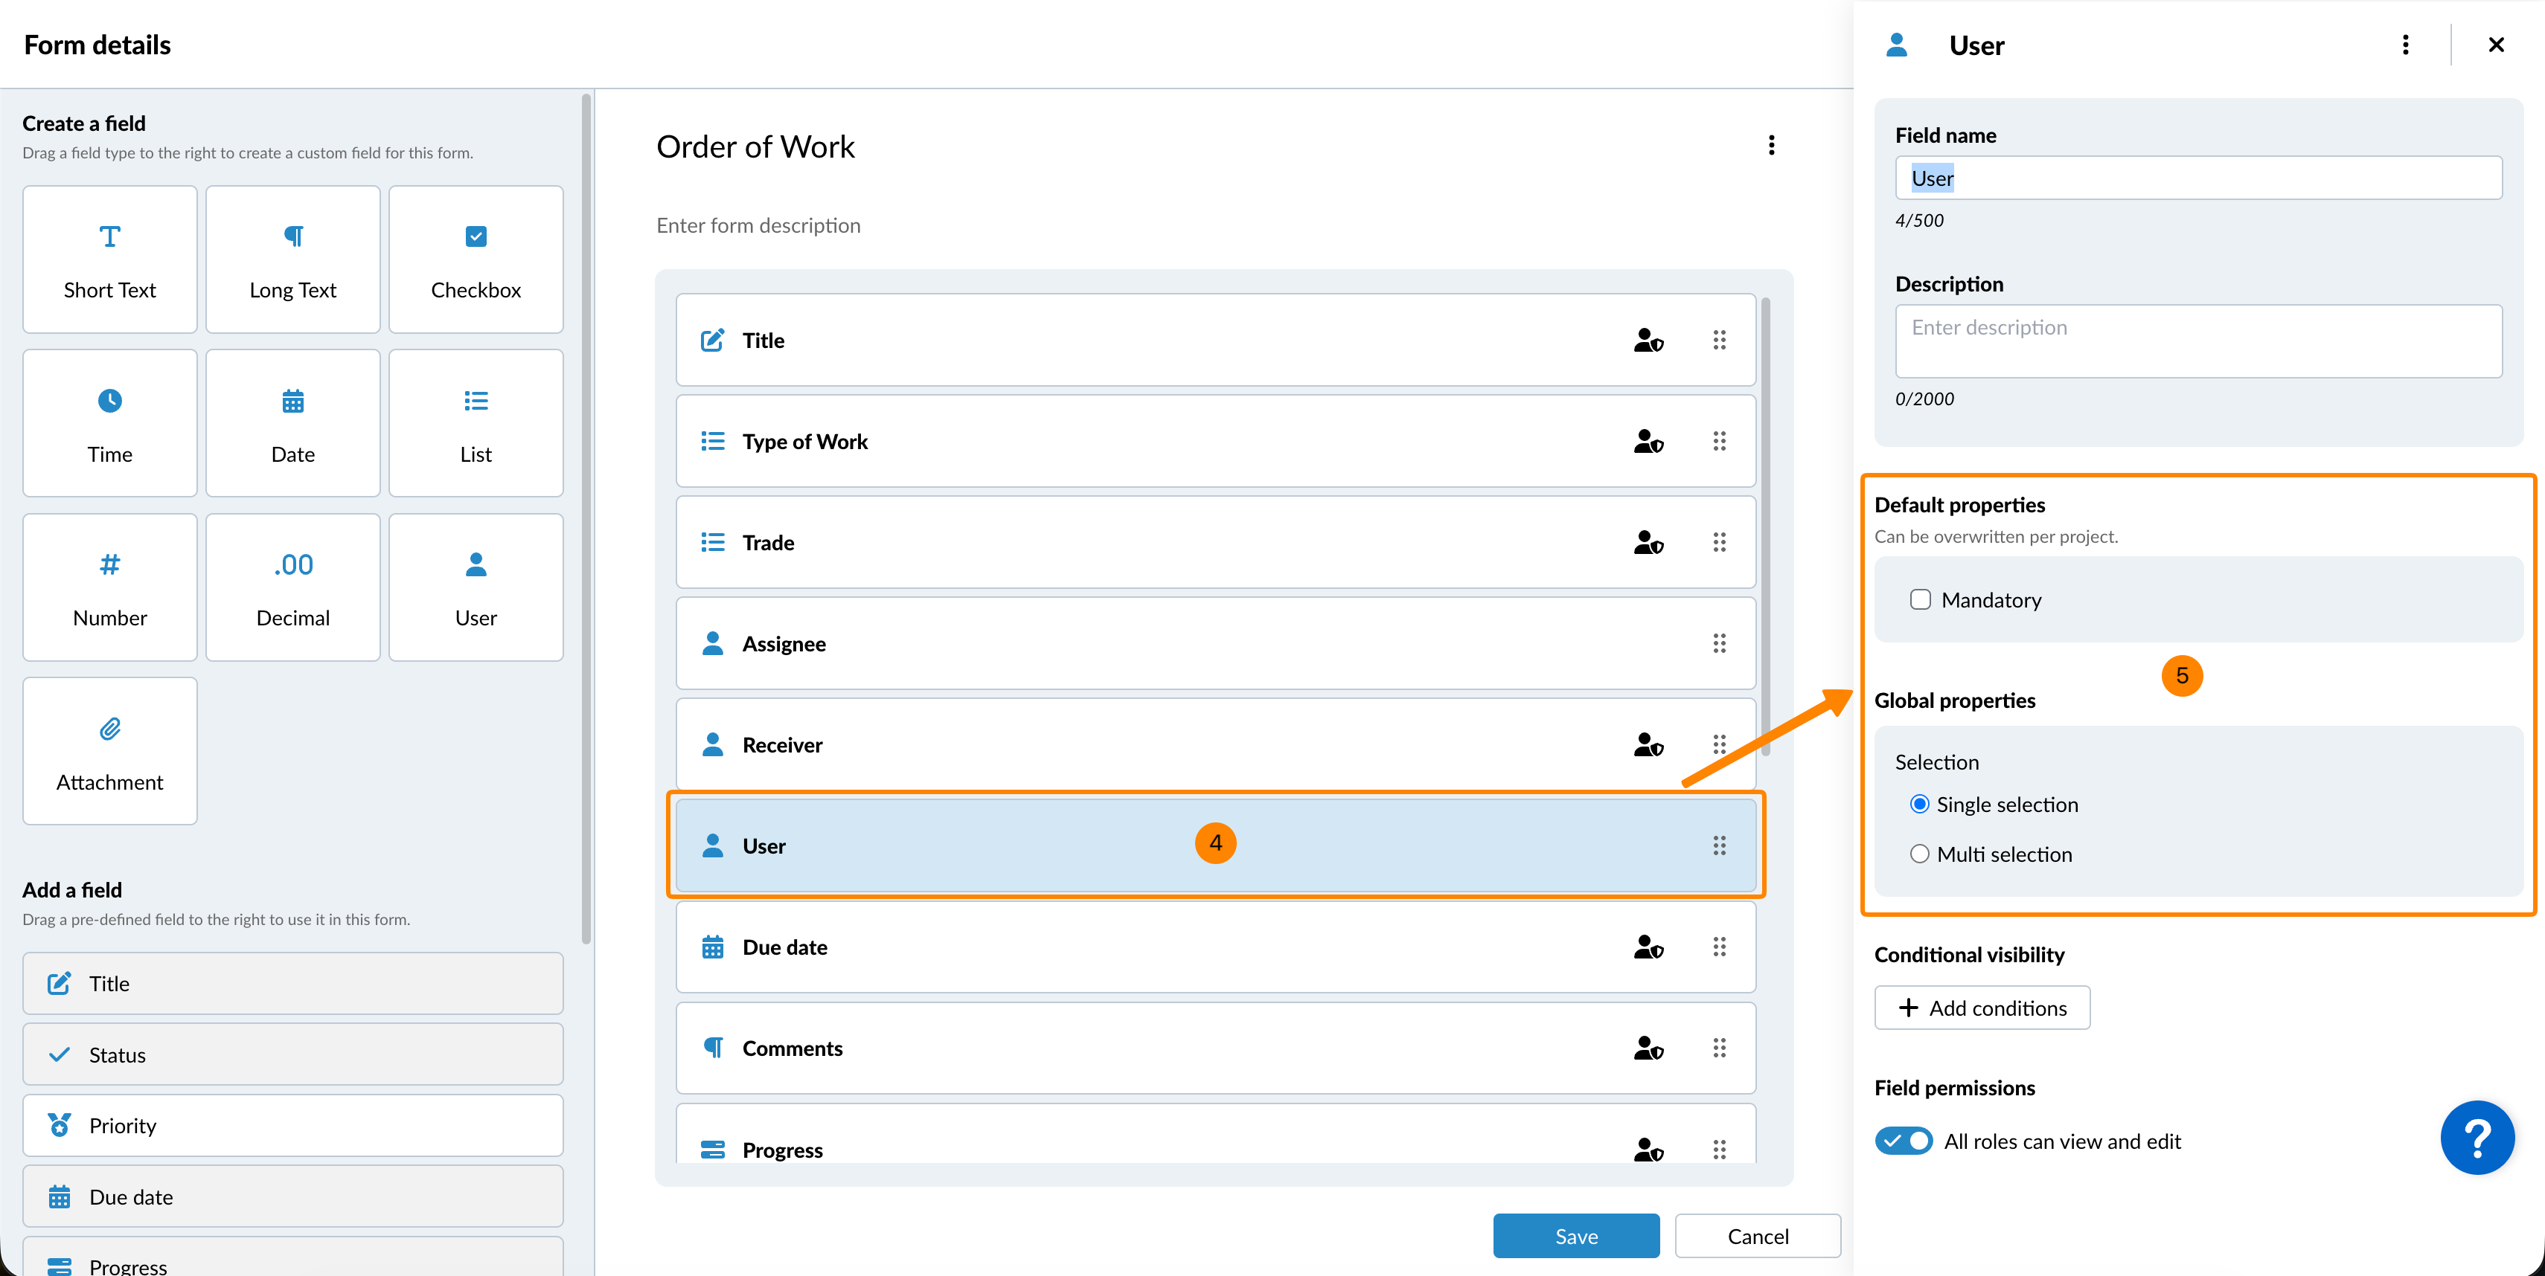The width and height of the screenshot is (2545, 1276).
Task: Click the Short Text field type icon
Action: (109, 237)
